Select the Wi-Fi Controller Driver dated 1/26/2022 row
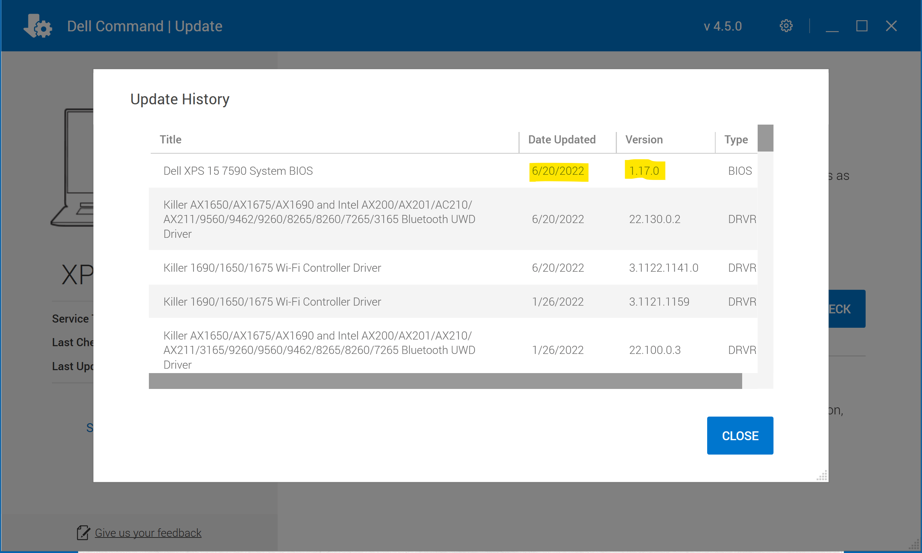Image resolution: width=922 pixels, height=553 pixels. coord(272,302)
